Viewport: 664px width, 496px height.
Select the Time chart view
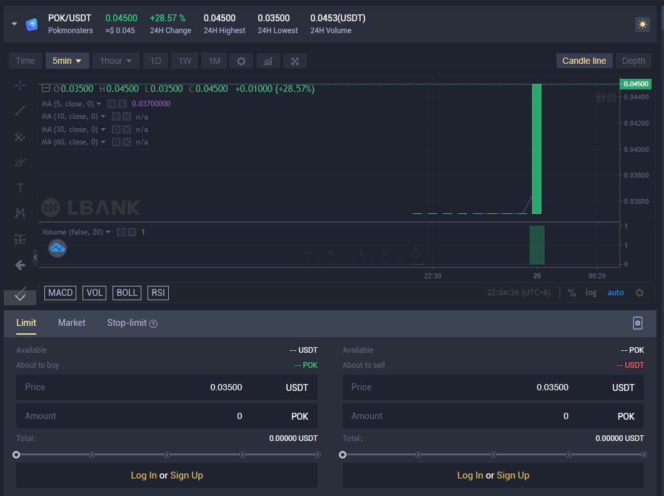(x=25, y=61)
